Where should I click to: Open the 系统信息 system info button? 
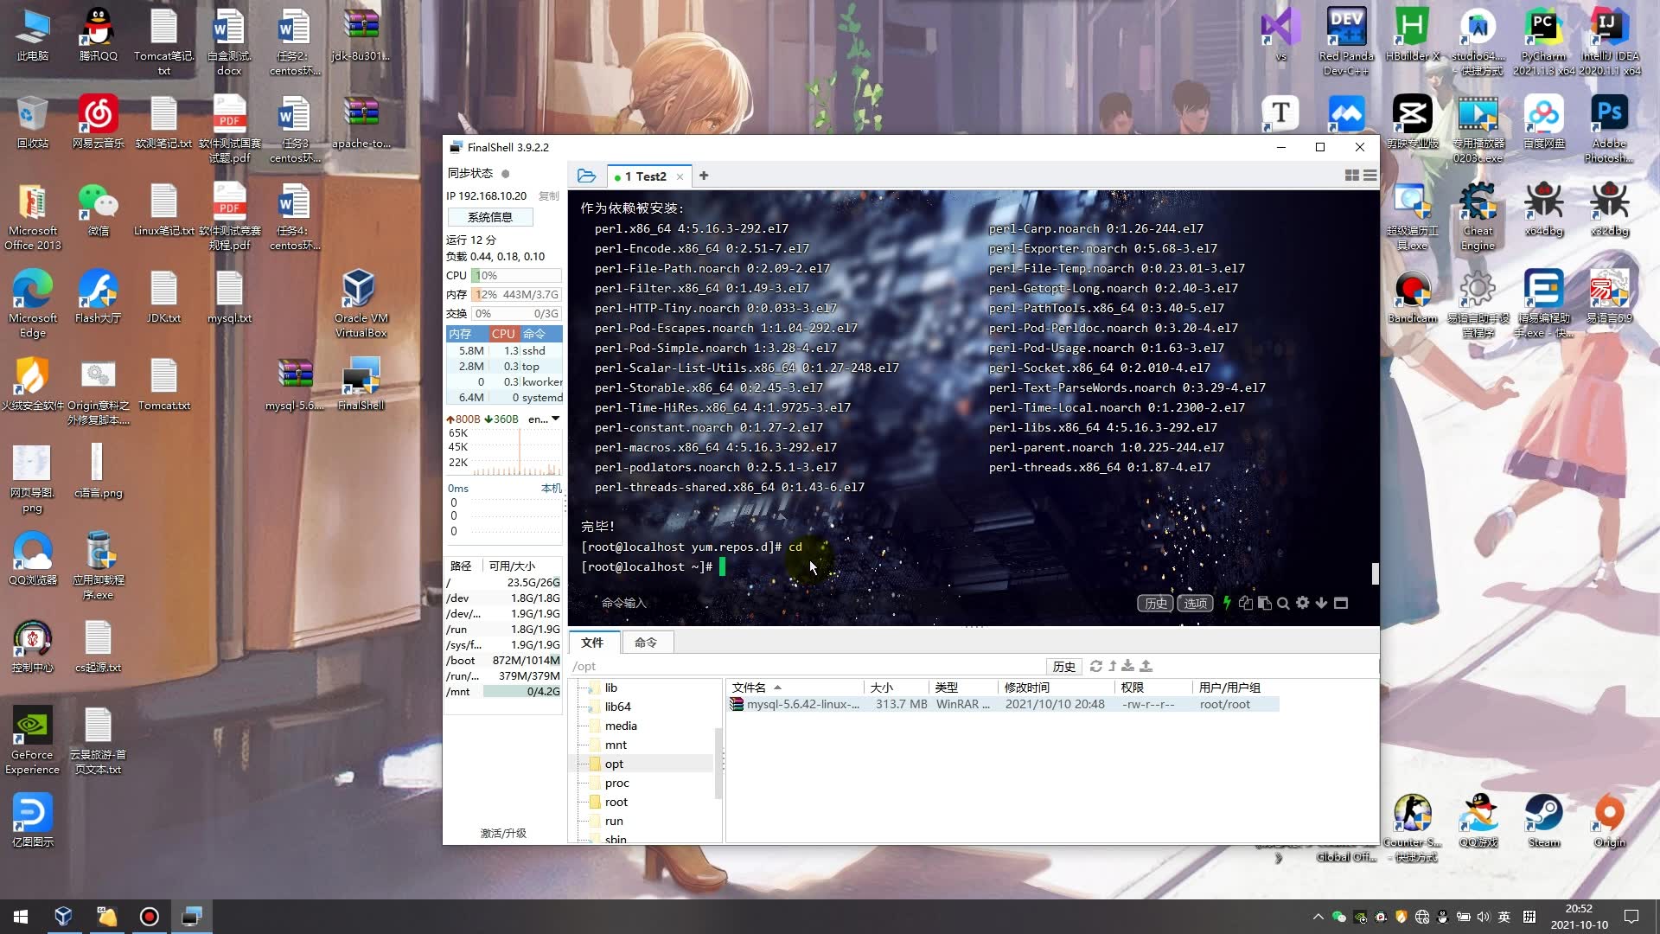(x=490, y=217)
